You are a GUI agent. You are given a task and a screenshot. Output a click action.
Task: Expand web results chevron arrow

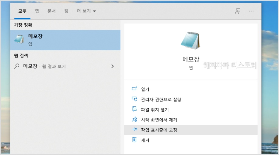[x=112, y=66]
